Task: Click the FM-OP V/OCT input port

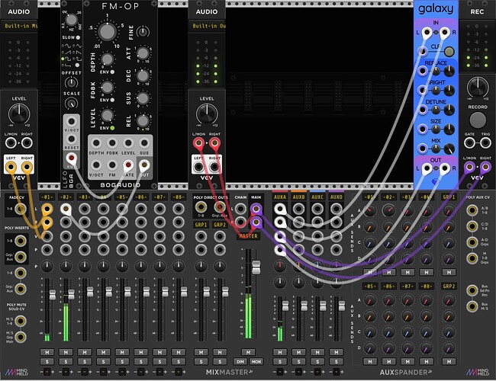Action: (x=96, y=165)
